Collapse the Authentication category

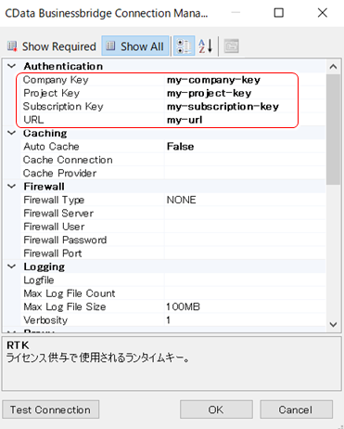coord(12,66)
